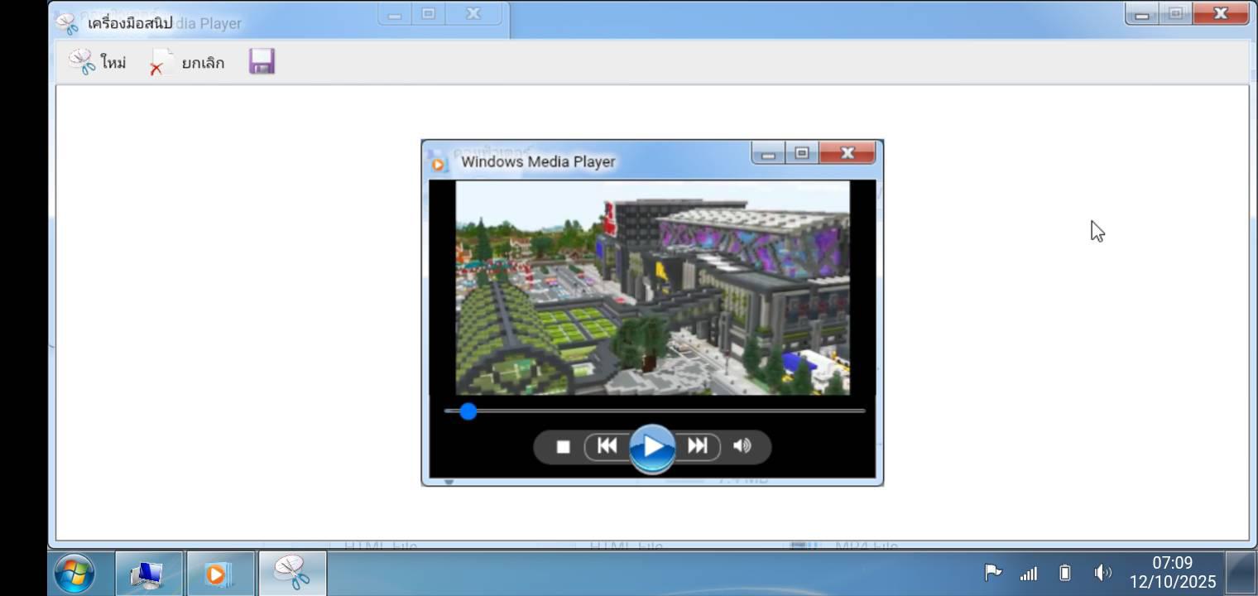Minimize the Snipping Tool window
The height and width of the screenshot is (596, 1258).
point(1142,13)
